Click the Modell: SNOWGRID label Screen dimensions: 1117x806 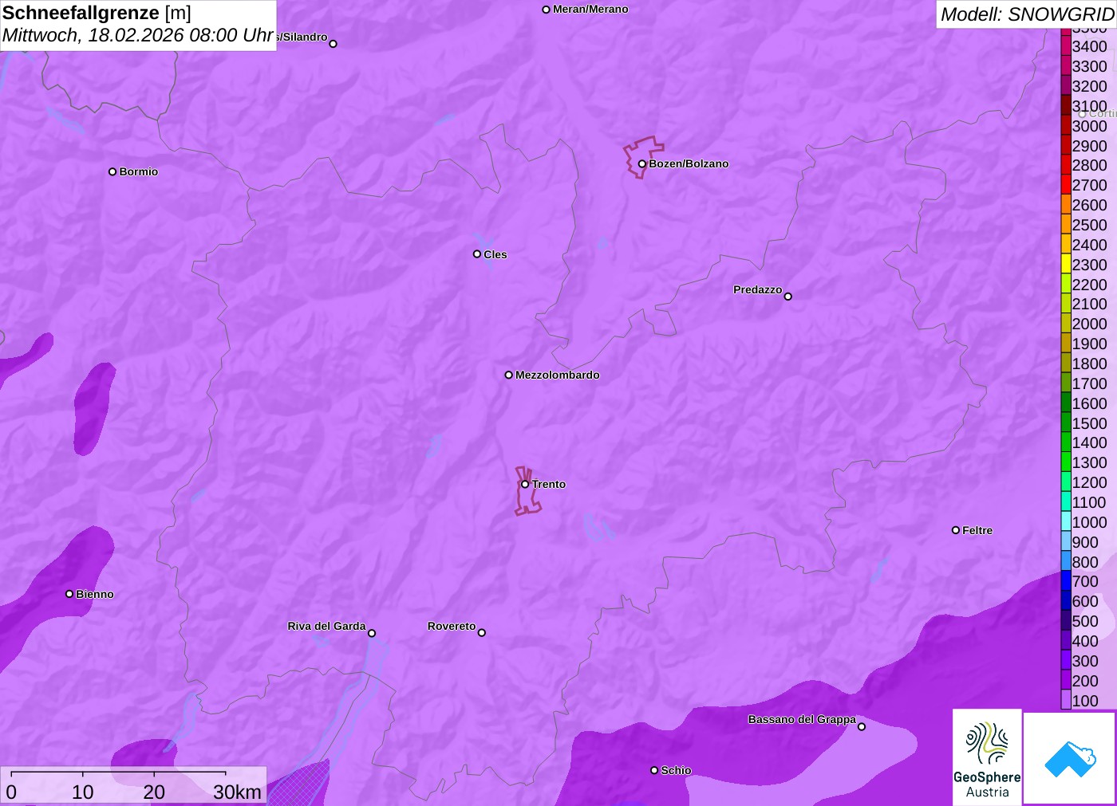pyautogui.click(x=1027, y=14)
